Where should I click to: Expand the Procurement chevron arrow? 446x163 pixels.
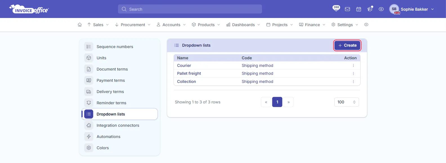(x=149, y=25)
